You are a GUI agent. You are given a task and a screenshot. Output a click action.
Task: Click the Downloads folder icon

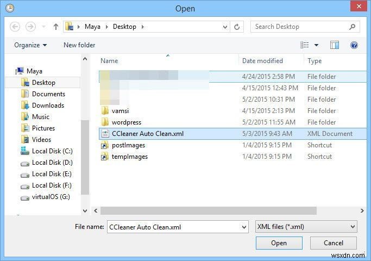[25, 105]
